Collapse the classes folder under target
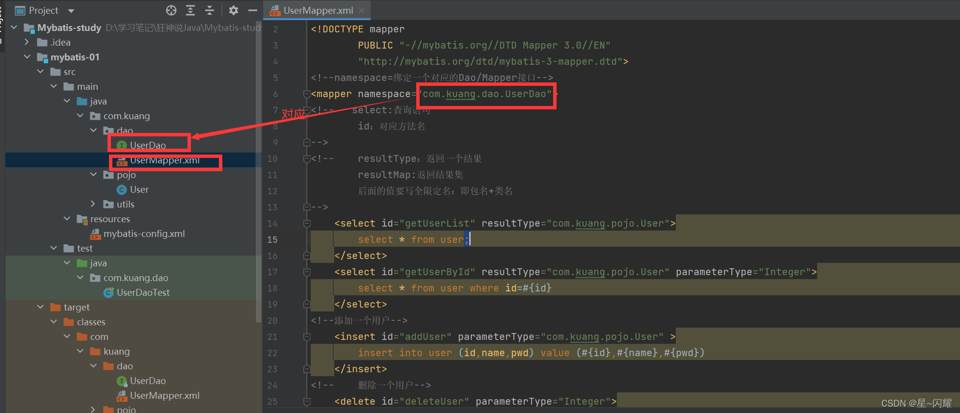Viewport: 960px width, 413px height. [x=54, y=322]
